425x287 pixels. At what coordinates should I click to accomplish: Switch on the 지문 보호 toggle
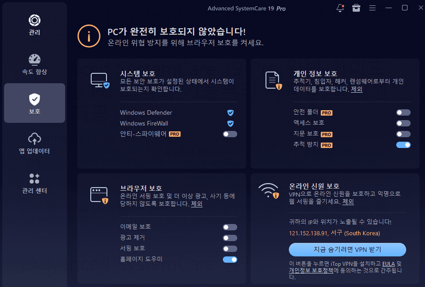tap(403, 134)
